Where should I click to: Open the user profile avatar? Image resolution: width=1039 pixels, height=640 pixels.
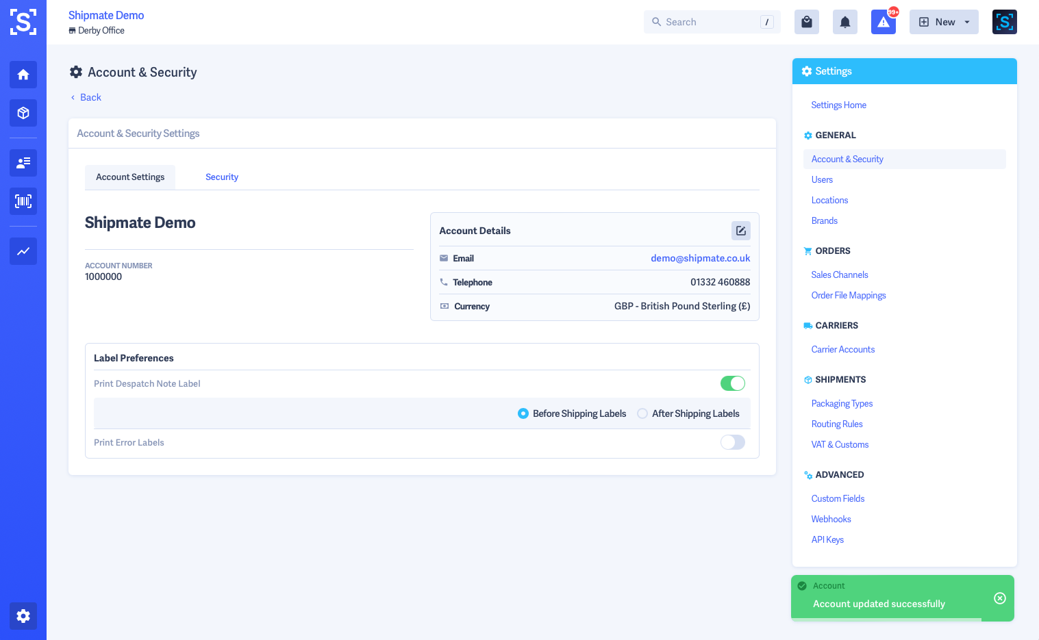pyautogui.click(x=1005, y=22)
